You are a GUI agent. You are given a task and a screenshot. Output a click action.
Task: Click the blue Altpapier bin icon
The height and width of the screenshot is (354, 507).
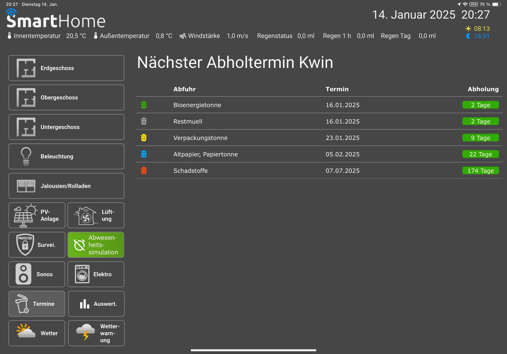(144, 154)
